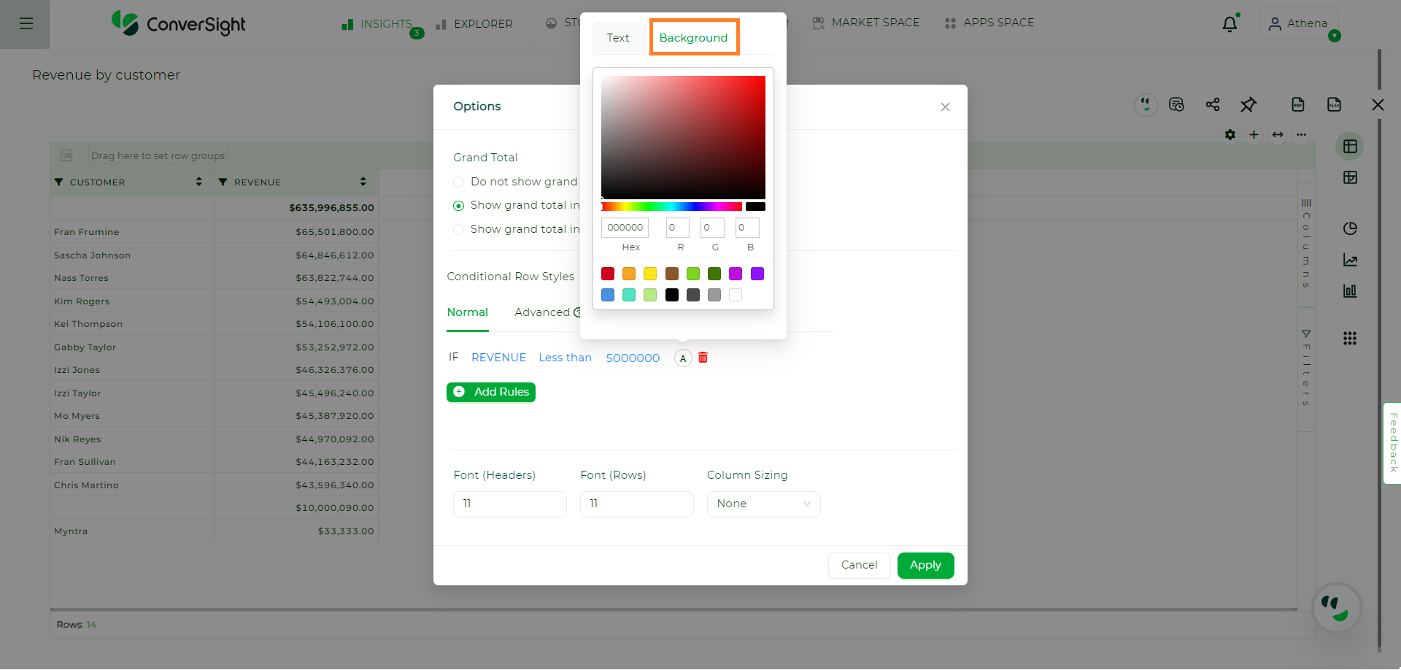Click the Hex color input field
The image size is (1401, 670).
coord(625,228)
